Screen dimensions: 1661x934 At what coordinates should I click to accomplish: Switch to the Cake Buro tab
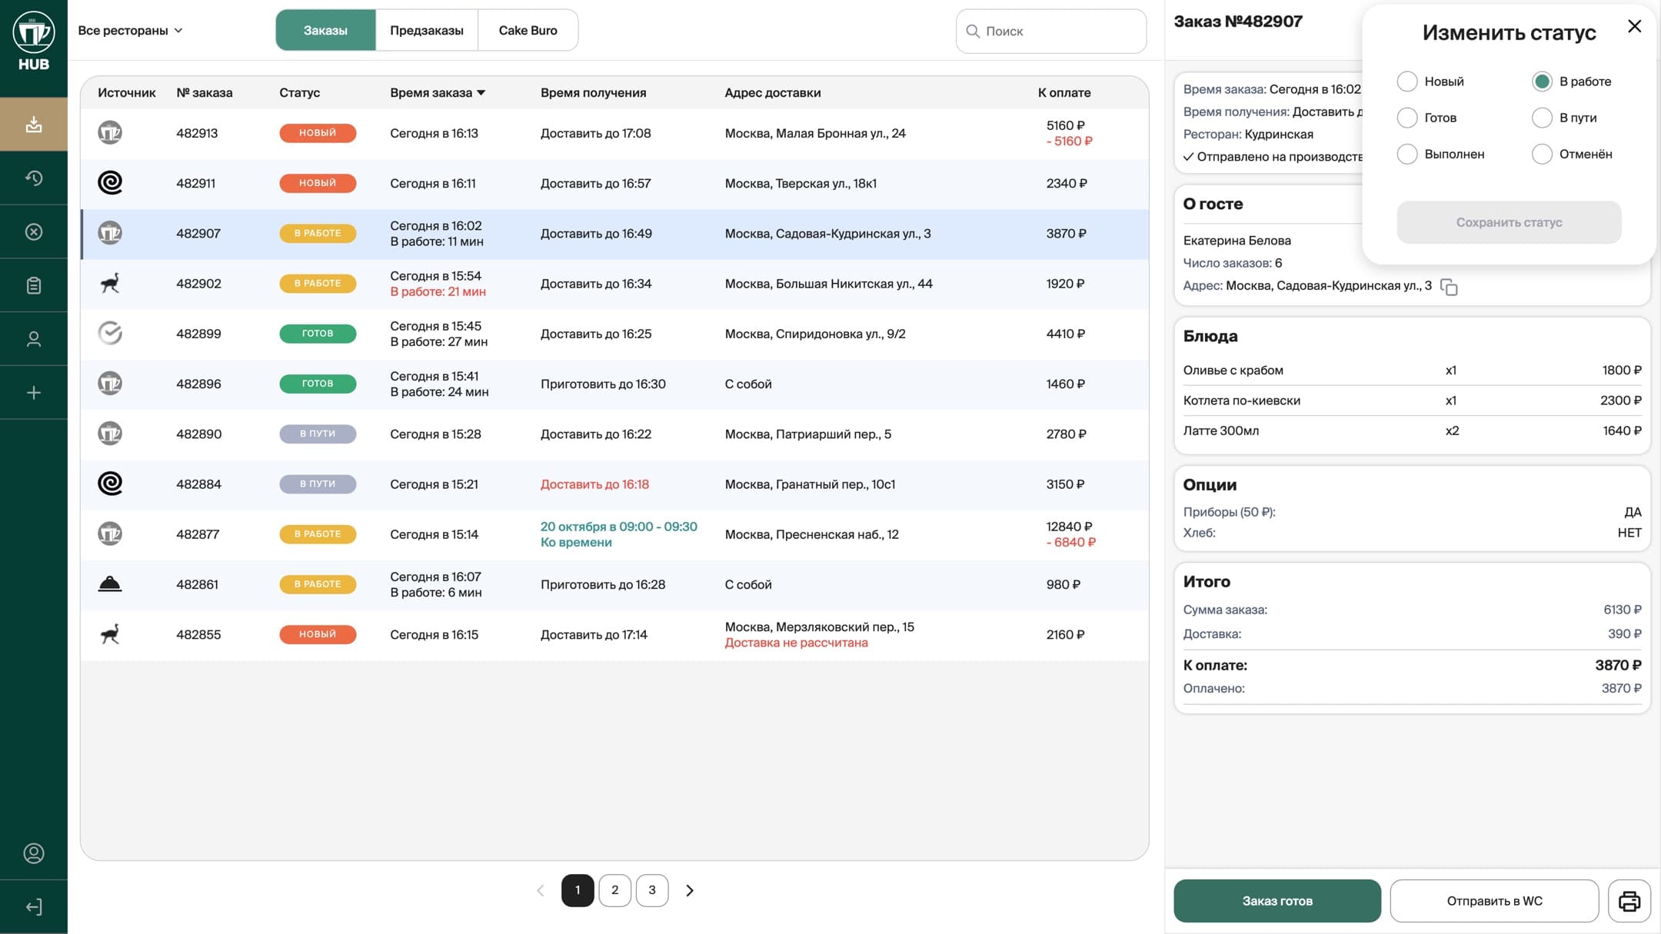click(528, 31)
